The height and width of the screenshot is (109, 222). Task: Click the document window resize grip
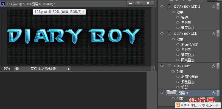point(153,68)
